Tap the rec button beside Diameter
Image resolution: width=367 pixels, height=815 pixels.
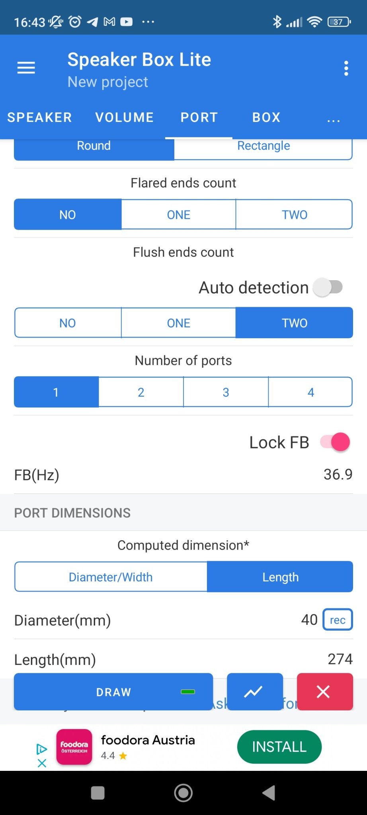pyautogui.click(x=338, y=620)
